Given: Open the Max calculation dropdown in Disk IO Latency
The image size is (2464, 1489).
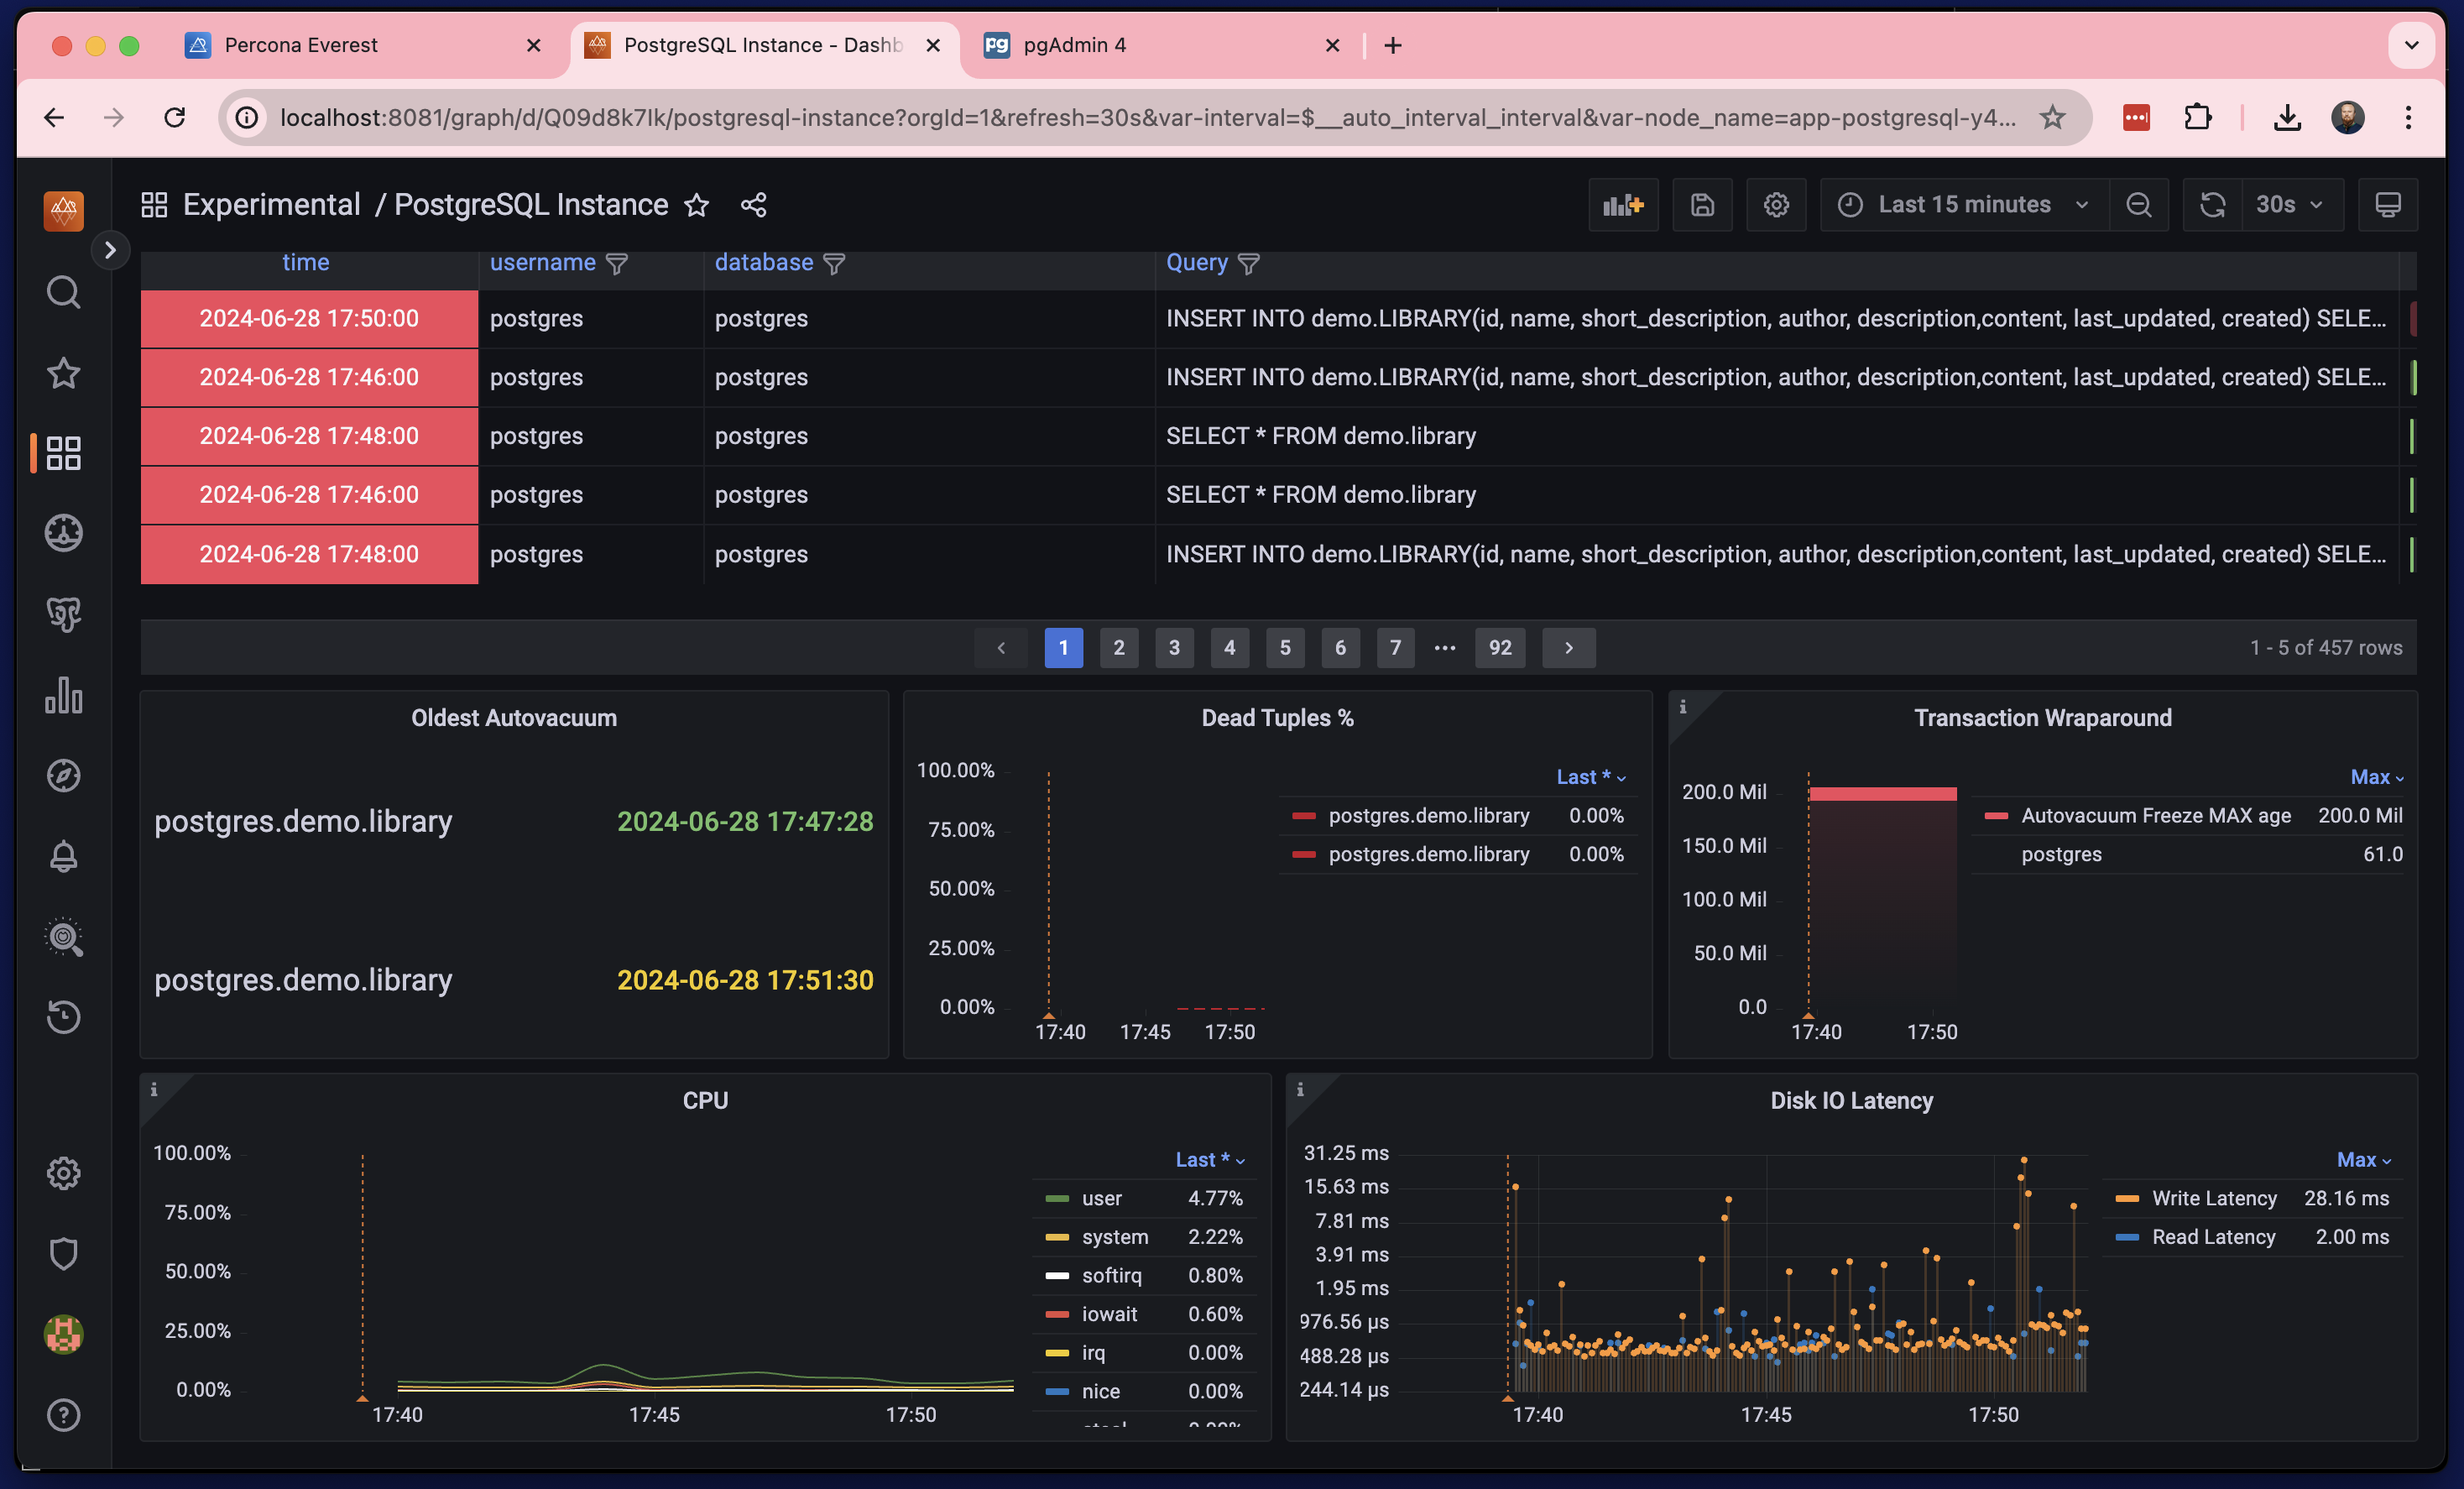Looking at the screenshot, I should (x=2363, y=1159).
